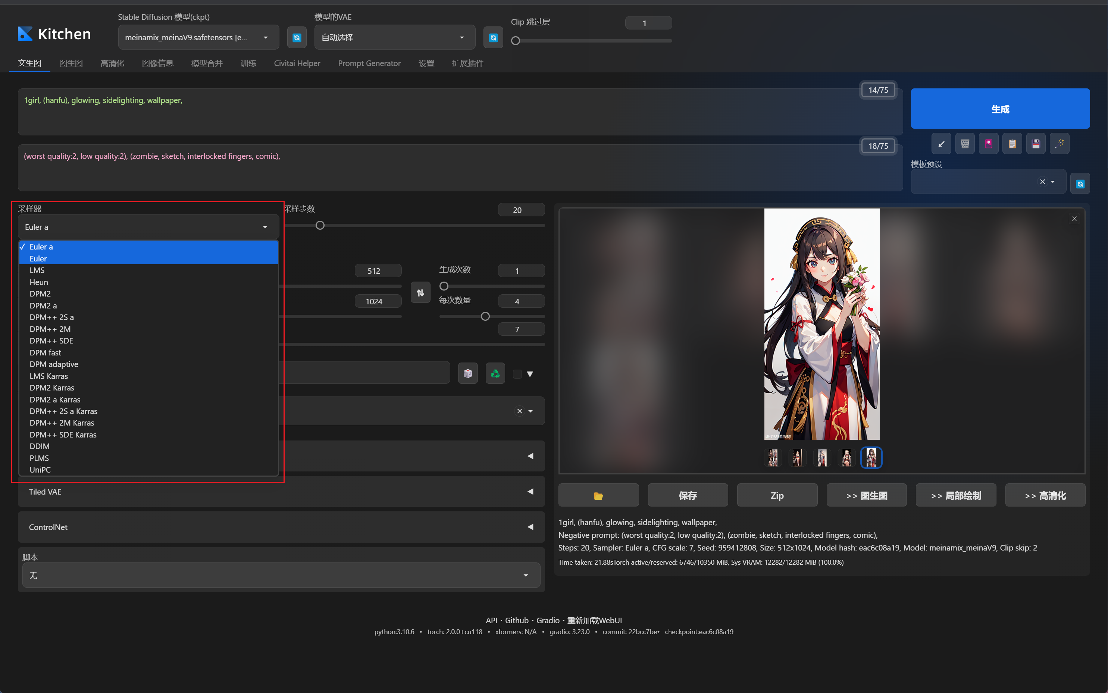
Task: Refresh the VAE model list
Action: pos(493,38)
